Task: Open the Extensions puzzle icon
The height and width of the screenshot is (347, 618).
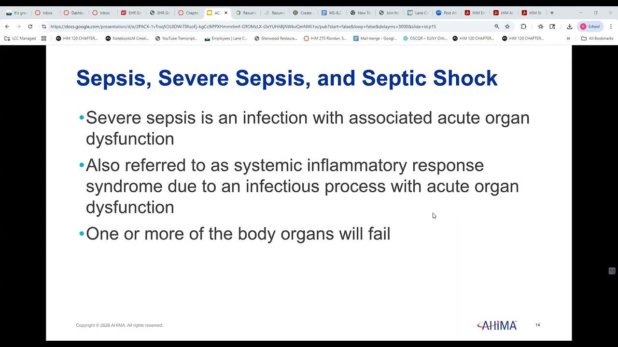Action: click(x=523, y=27)
